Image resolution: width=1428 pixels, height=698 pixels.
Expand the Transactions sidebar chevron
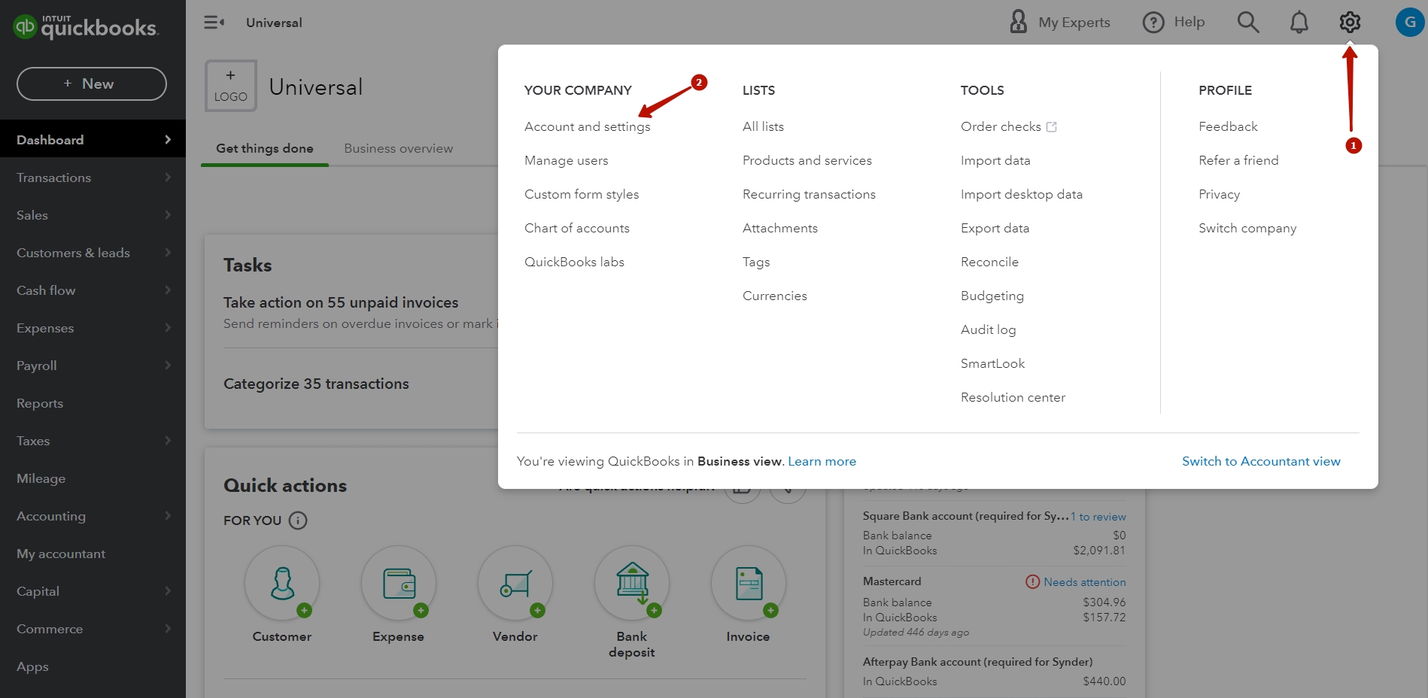tap(168, 178)
